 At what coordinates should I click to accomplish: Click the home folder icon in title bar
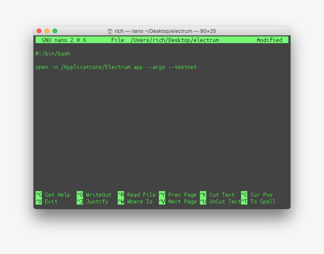tap(110, 31)
